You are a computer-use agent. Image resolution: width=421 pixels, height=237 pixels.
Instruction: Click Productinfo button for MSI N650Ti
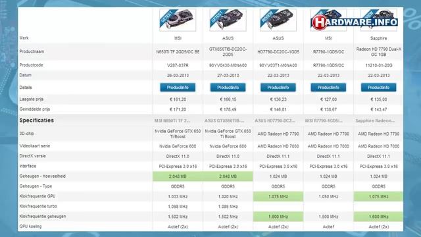click(178, 88)
